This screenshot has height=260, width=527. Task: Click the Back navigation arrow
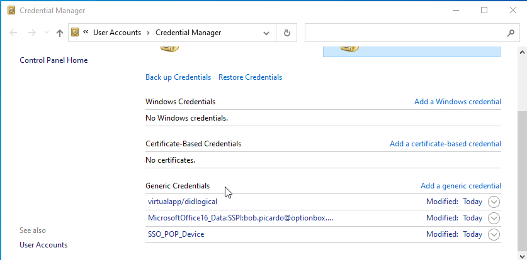(14, 33)
